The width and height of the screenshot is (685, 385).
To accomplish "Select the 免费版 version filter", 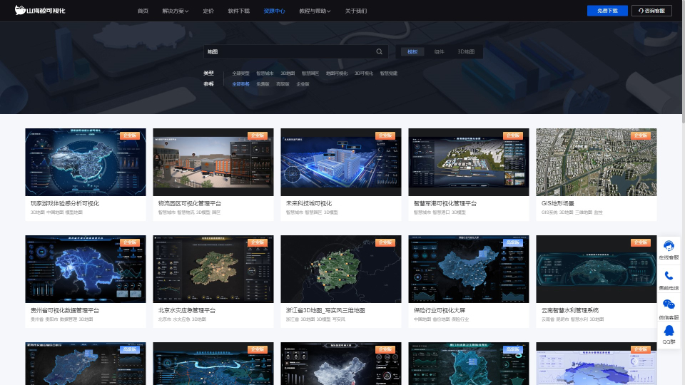I will click(x=263, y=84).
